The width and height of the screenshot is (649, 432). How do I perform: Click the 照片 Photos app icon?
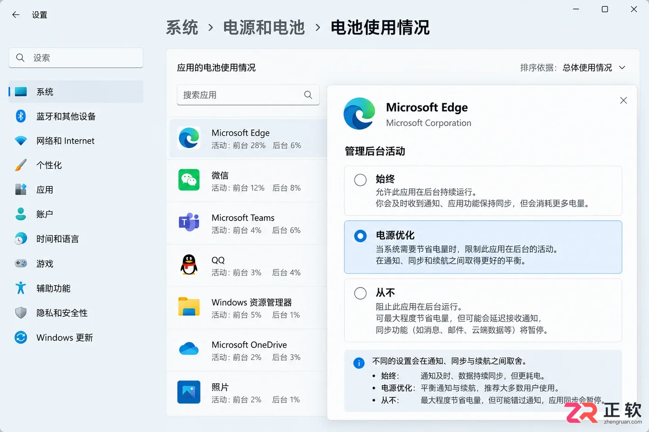point(189,392)
